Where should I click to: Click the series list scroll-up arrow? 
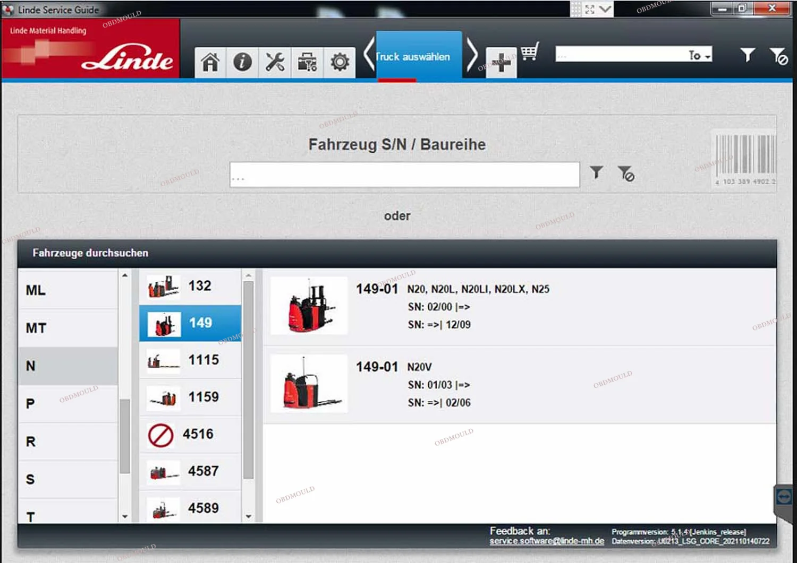248,276
